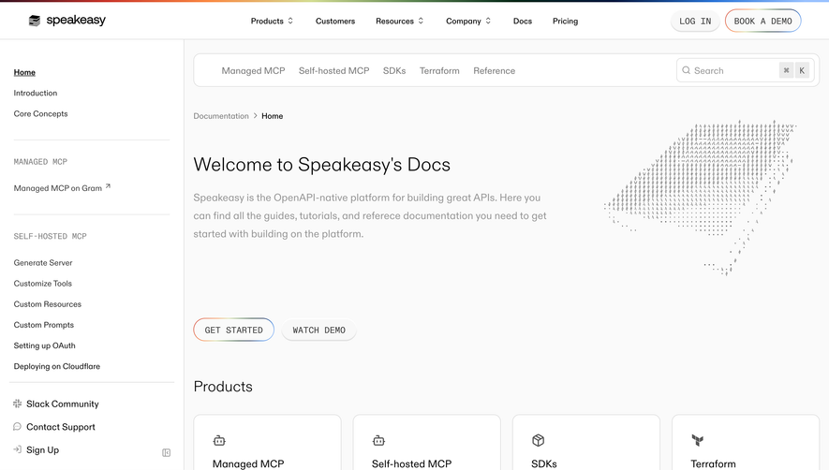Click the Log In button

(695, 22)
